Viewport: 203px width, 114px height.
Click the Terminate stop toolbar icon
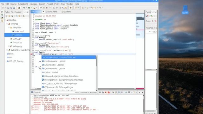[x=47, y=8]
